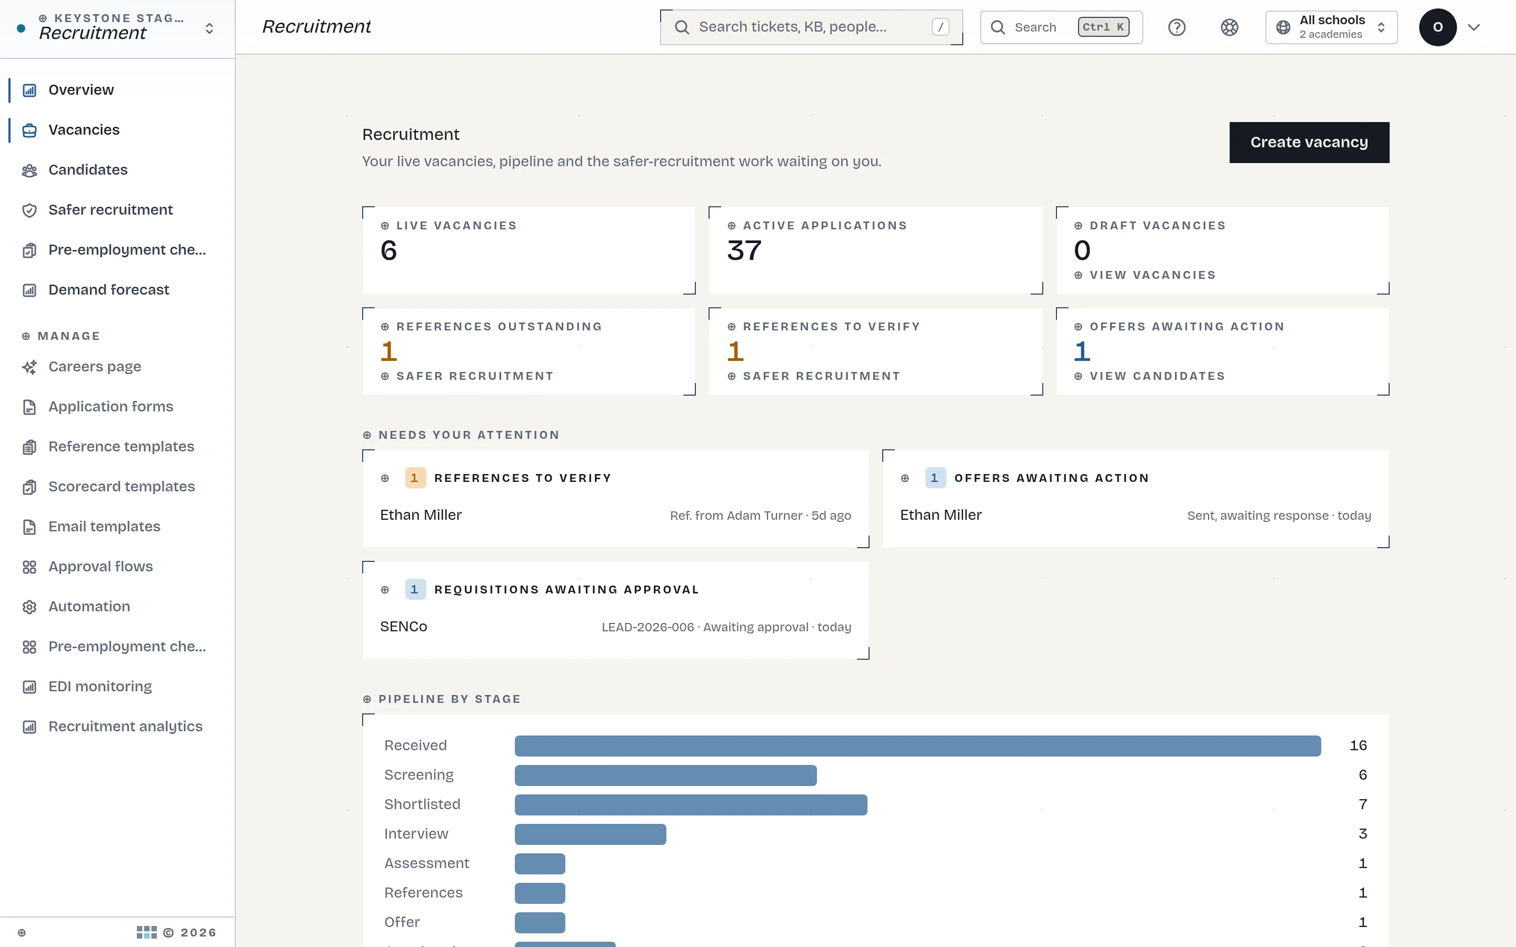
Task: Click the Scorecard templates icon
Action: coord(29,487)
